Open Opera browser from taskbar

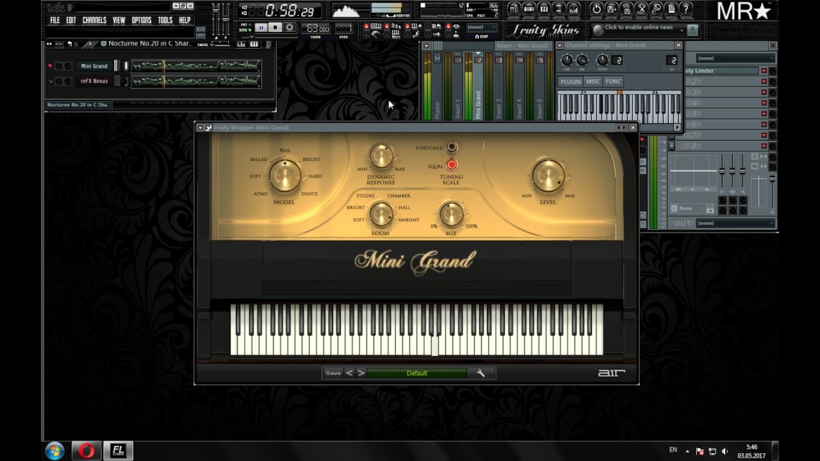coord(86,451)
